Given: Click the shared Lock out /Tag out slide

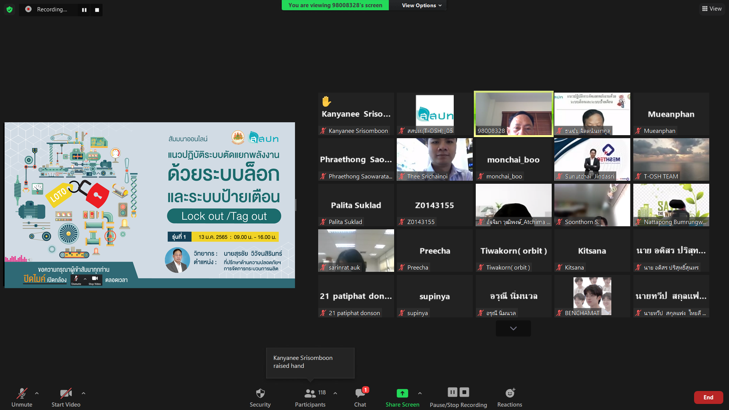Looking at the screenshot, I should pos(150,205).
